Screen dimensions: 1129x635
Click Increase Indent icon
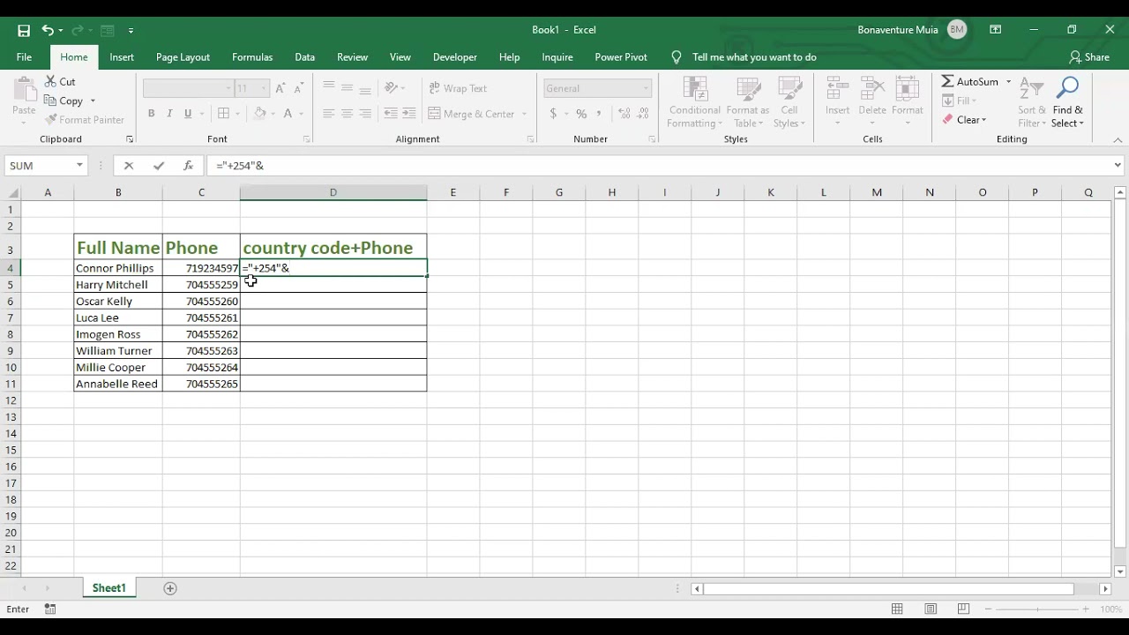coord(409,114)
